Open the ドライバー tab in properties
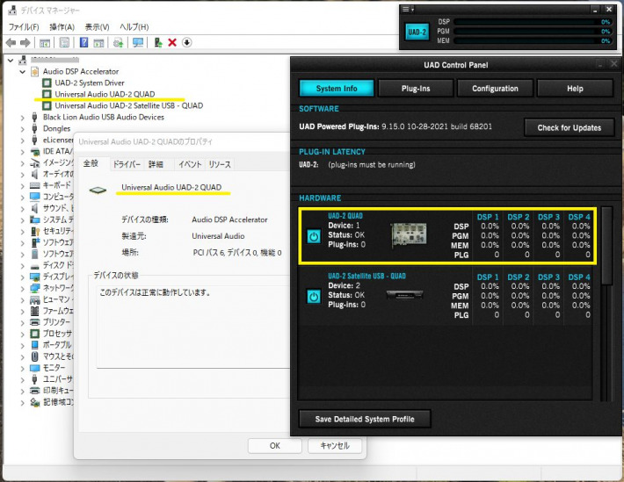624x482 pixels. click(x=126, y=164)
